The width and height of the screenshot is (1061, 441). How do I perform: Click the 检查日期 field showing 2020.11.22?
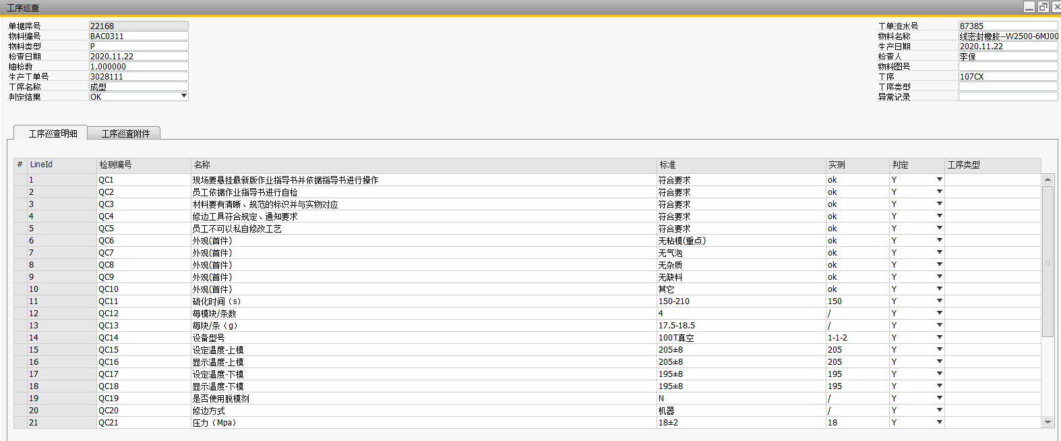138,56
